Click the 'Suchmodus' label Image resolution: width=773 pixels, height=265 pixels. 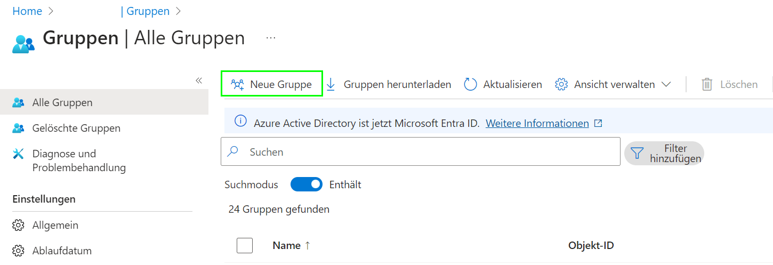pos(251,184)
